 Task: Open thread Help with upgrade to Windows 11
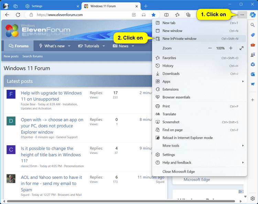[51, 96]
